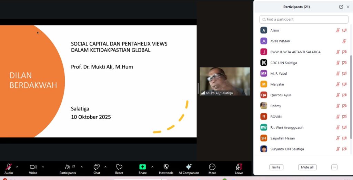Toggle microphone icon for Saipullah Hasan

[x=338, y=138]
